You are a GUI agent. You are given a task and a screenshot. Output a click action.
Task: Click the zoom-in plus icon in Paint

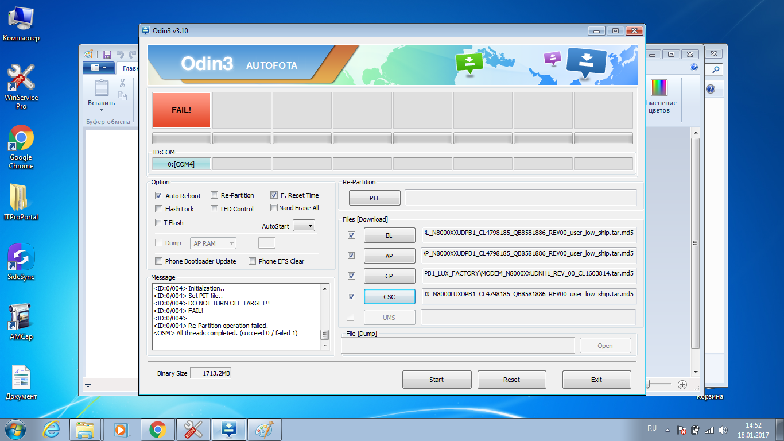(x=682, y=385)
